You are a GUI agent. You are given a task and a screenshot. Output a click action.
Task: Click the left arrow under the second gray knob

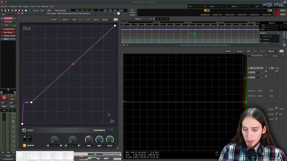click(66, 145)
